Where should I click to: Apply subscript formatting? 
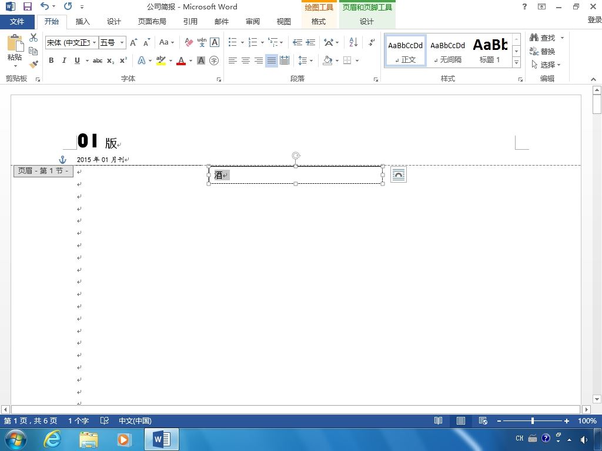point(111,60)
